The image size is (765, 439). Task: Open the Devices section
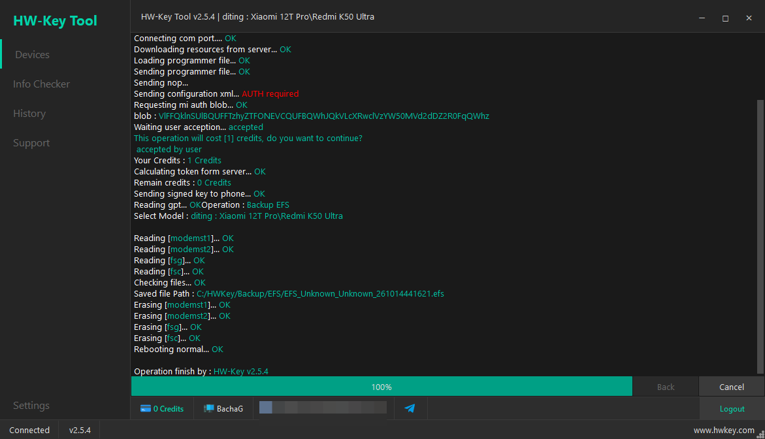32,55
